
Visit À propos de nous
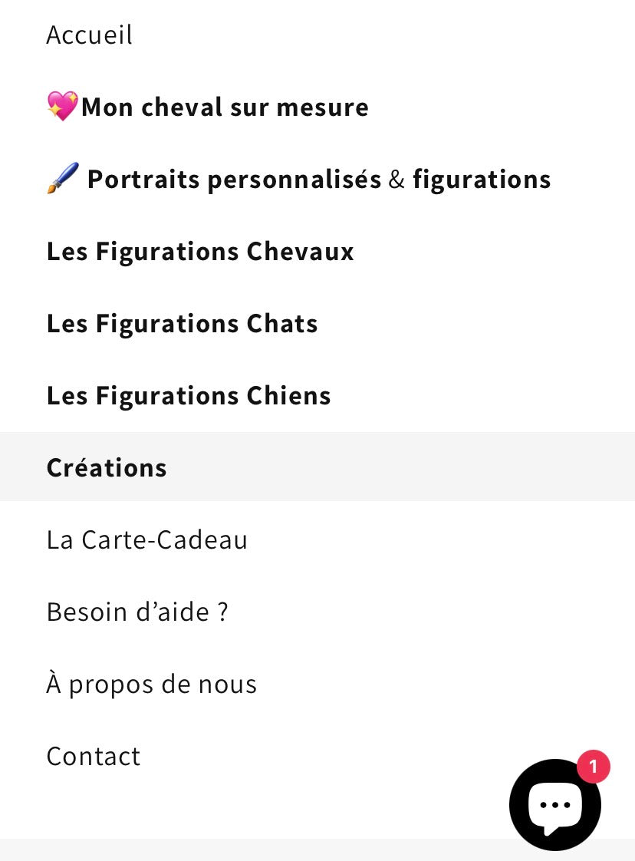[152, 684]
